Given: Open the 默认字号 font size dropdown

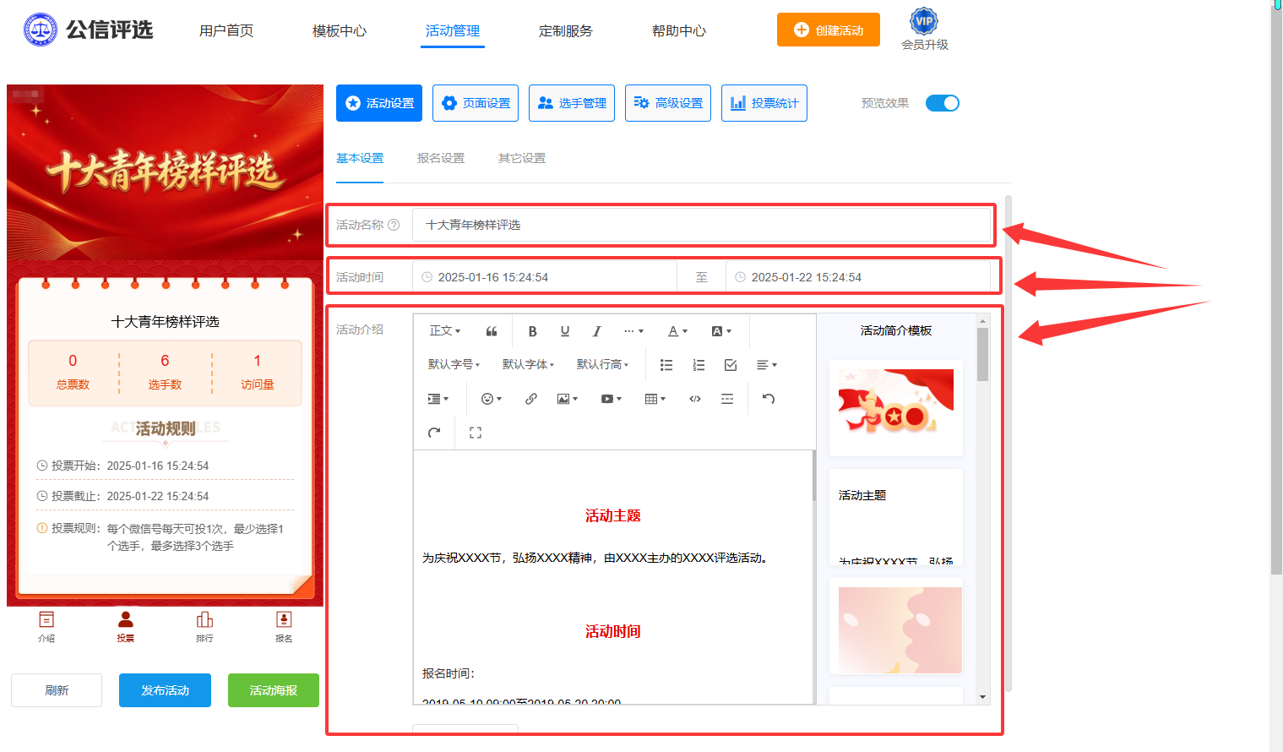Looking at the screenshot, I should [x=454, y=365].
